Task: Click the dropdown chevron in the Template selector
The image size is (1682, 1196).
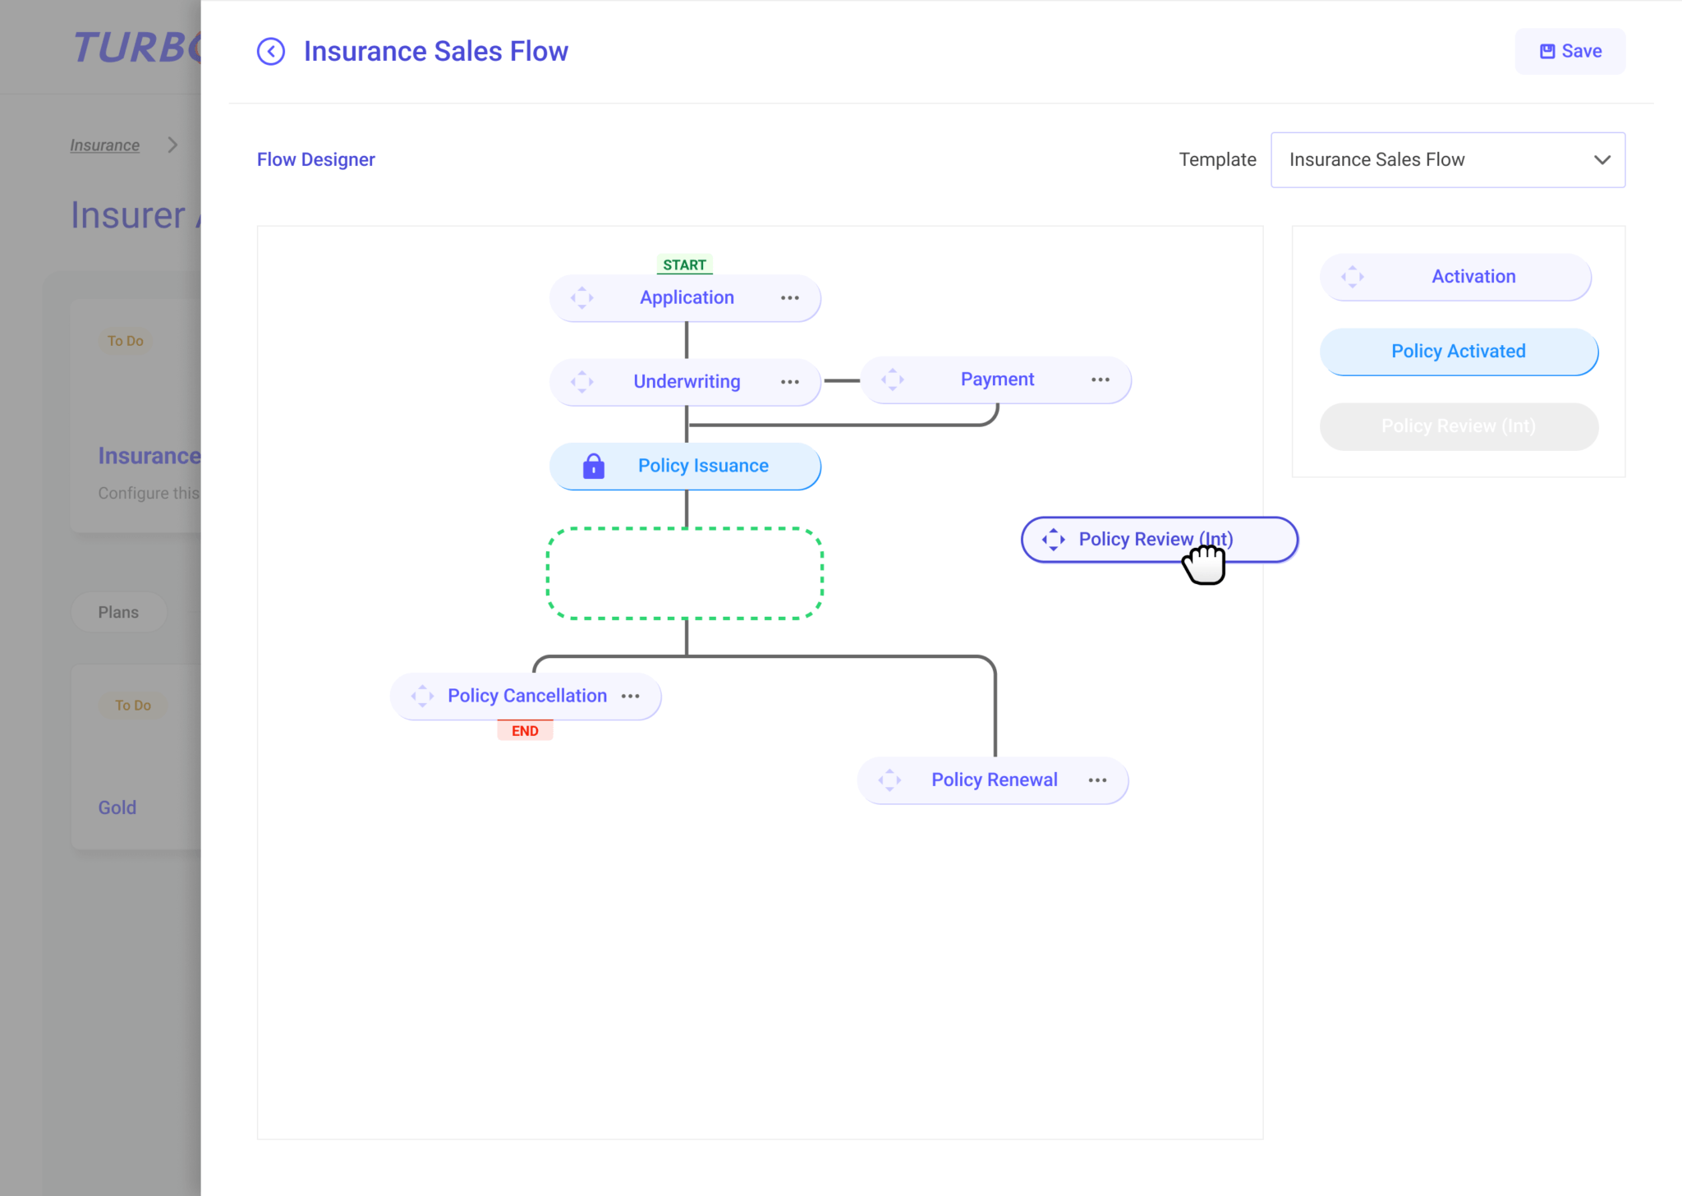Action: (1602, 160)
